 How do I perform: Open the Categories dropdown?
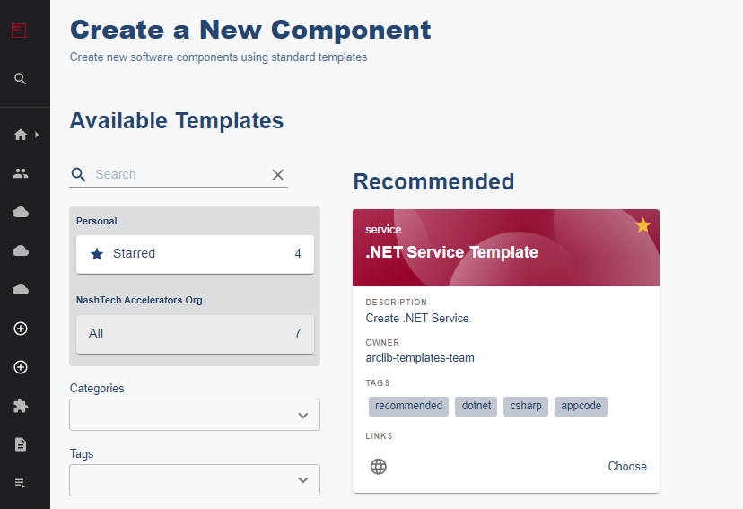click(x=195, y=415)
